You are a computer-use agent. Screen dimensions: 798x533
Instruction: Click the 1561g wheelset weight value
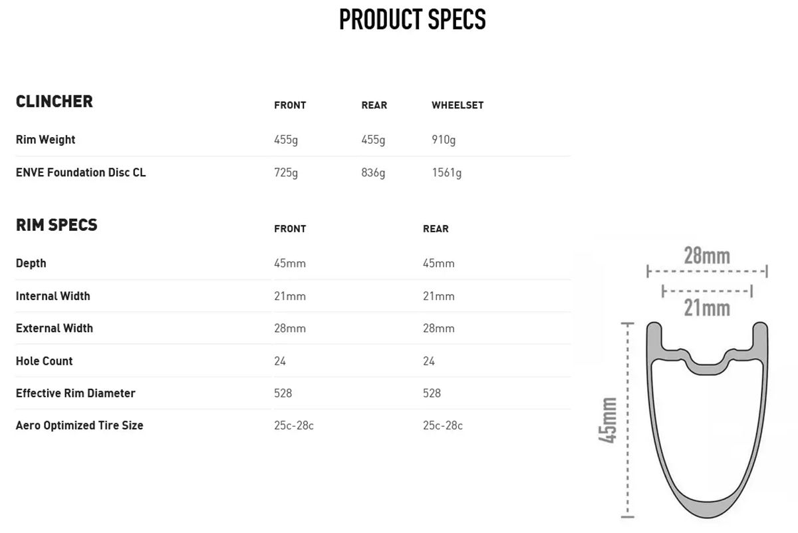[447, 173]
